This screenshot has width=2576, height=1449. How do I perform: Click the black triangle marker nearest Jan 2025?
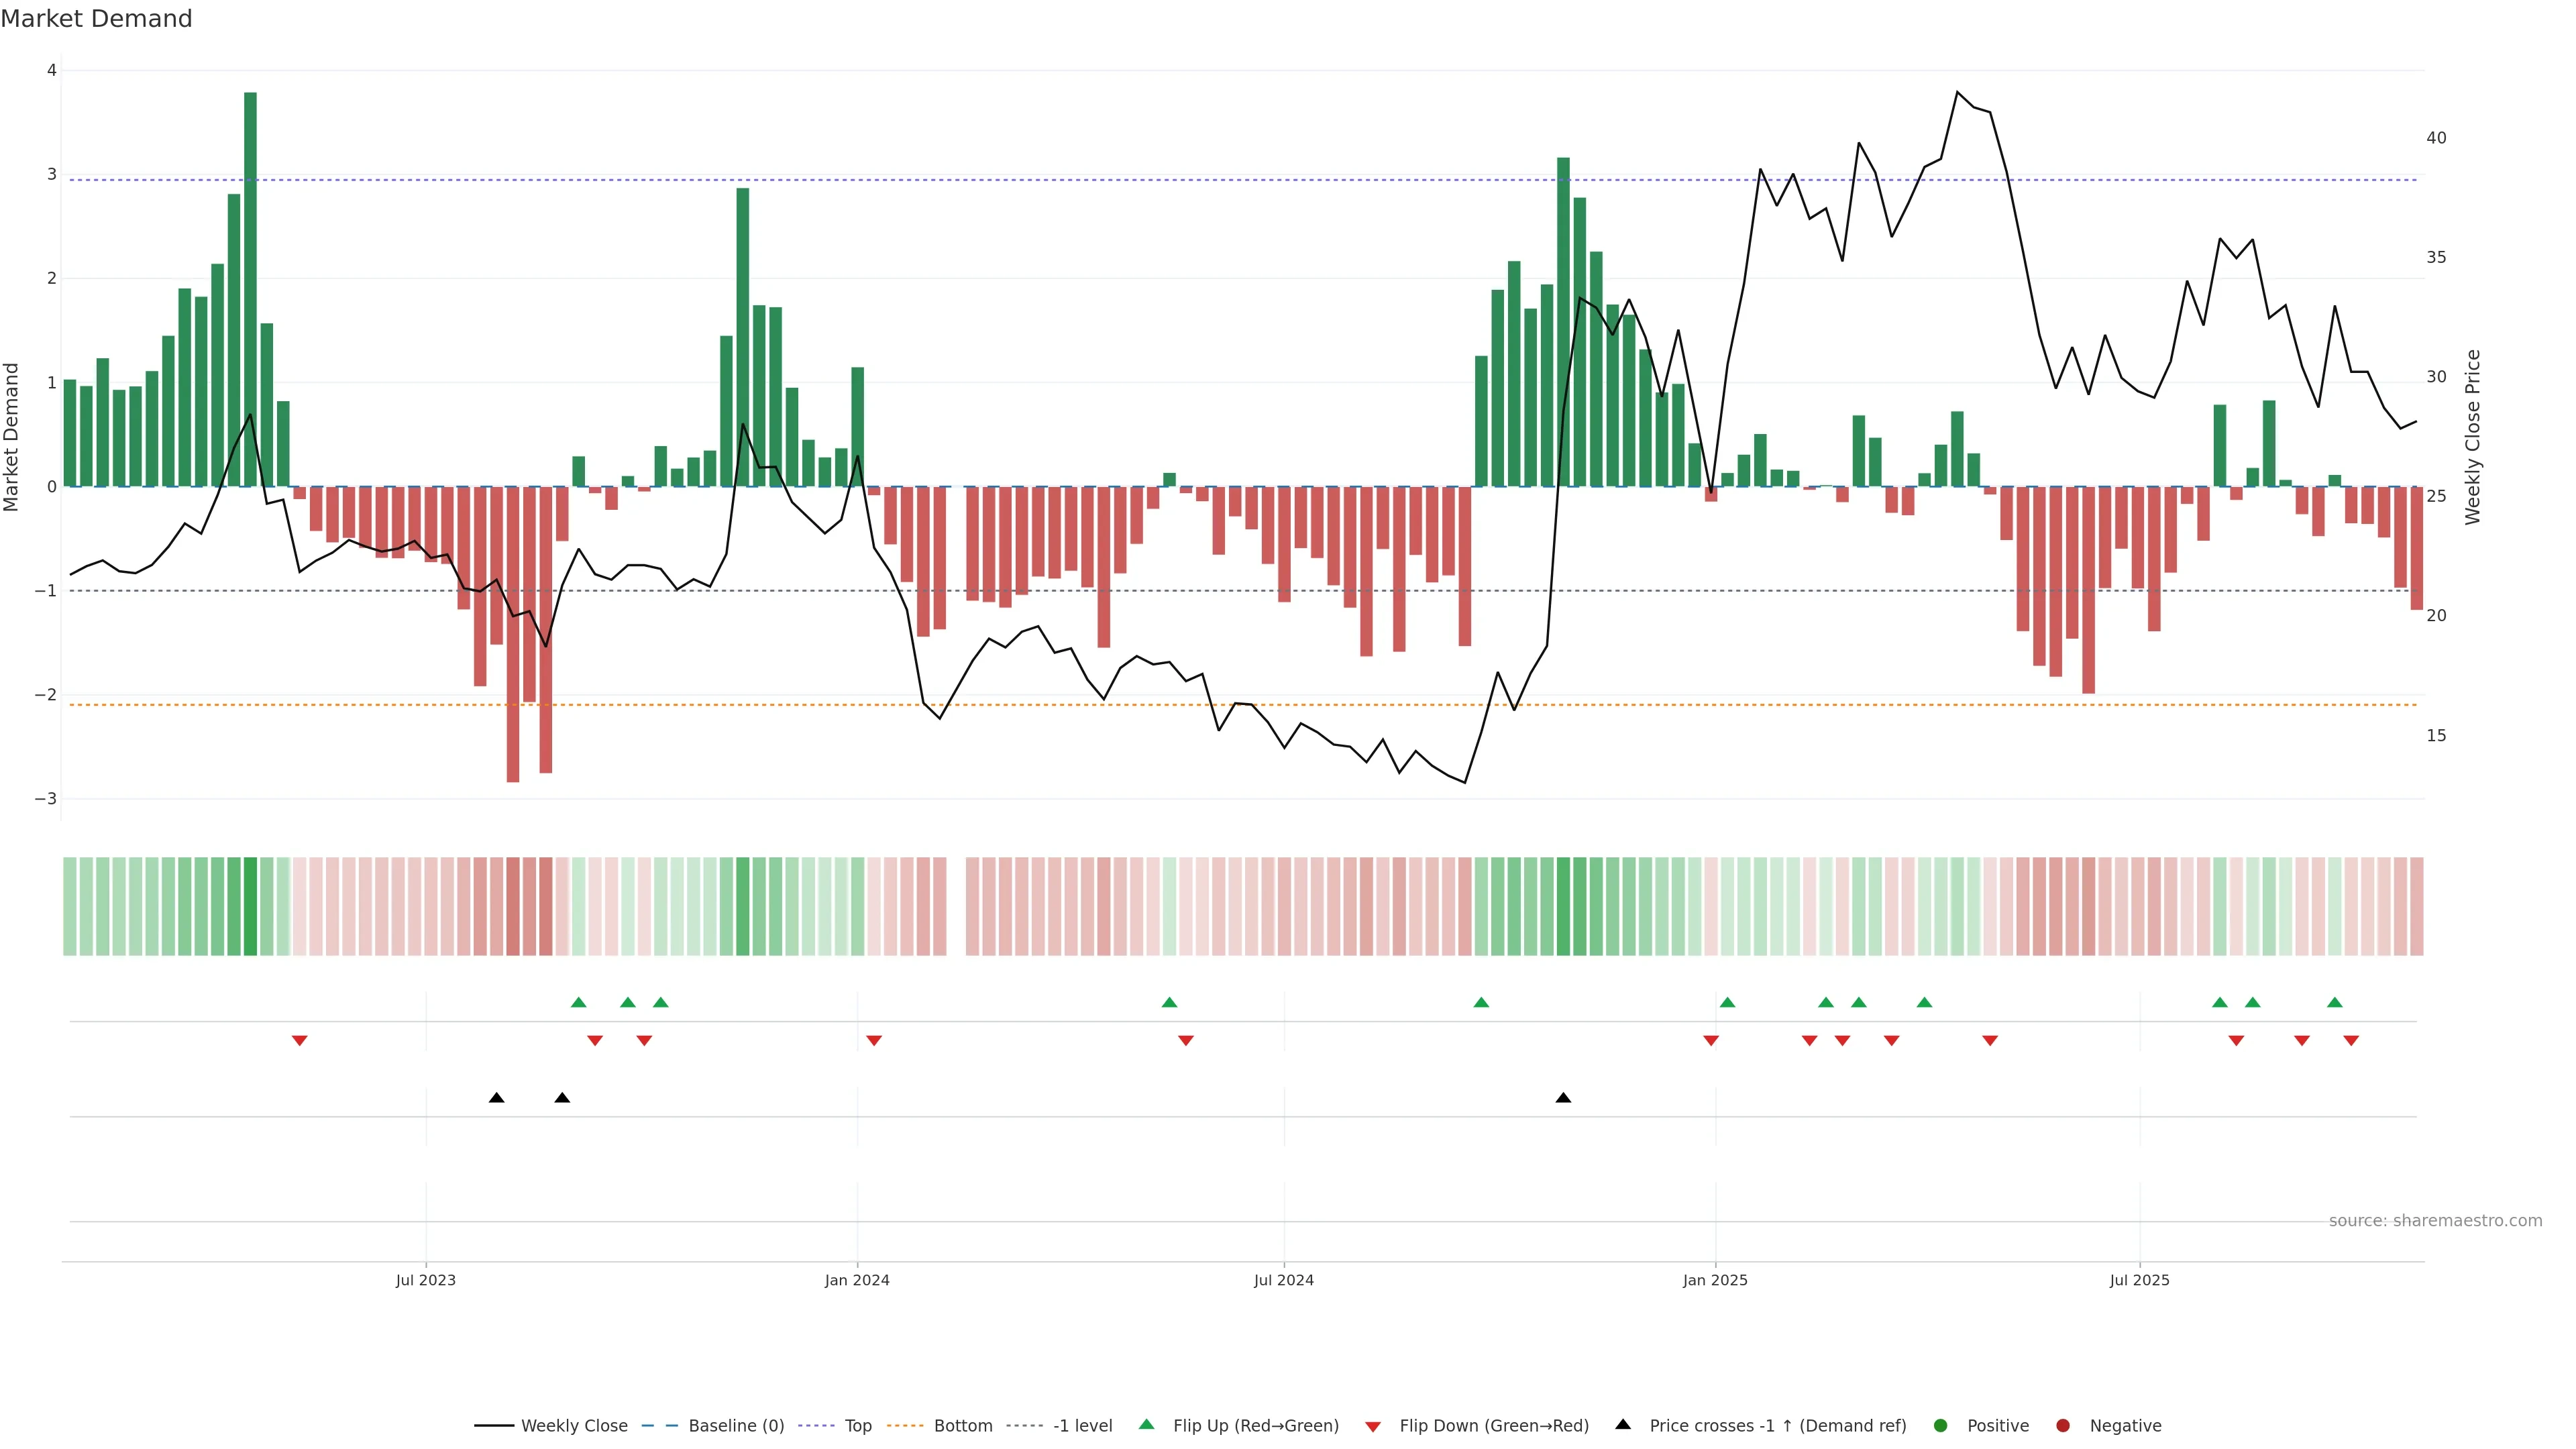1563,1098
